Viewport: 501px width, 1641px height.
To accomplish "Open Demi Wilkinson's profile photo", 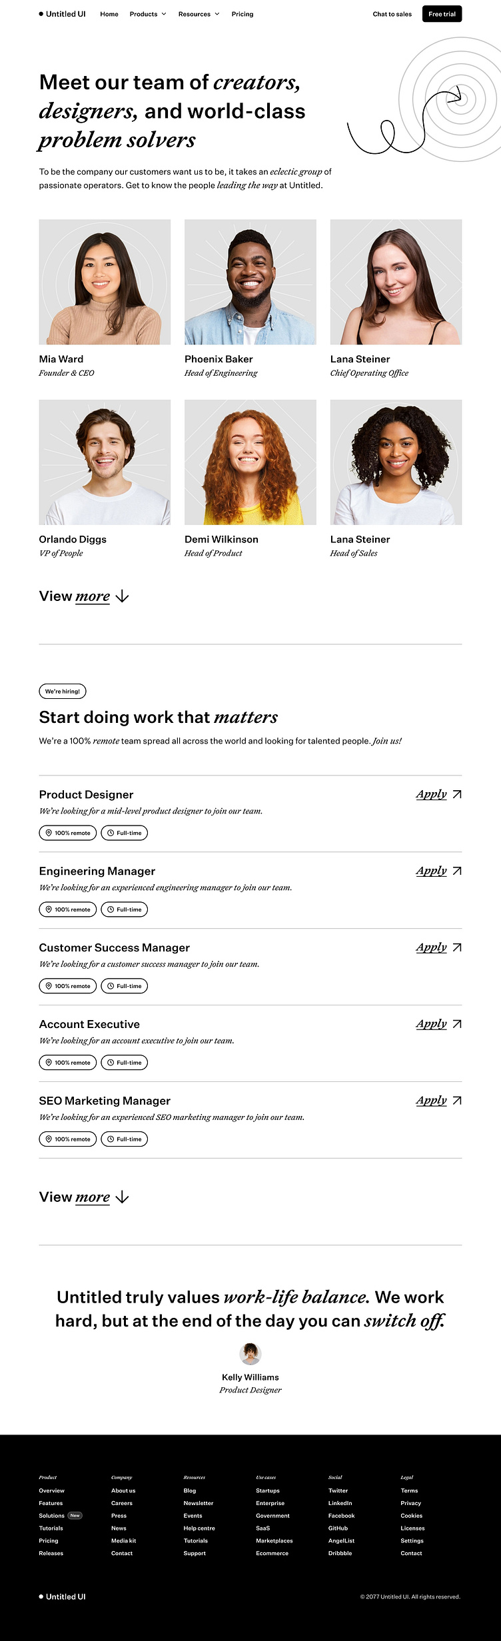I will click(x=250, y=462).
